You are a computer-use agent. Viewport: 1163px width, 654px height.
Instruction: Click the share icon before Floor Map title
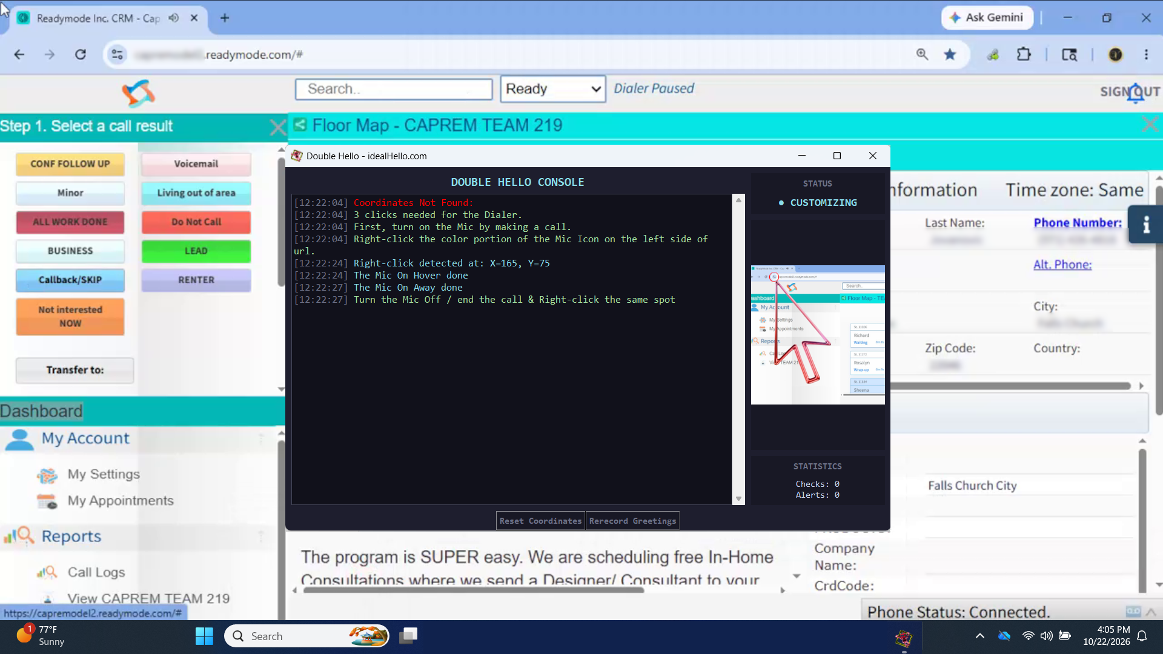coord(300,125)
